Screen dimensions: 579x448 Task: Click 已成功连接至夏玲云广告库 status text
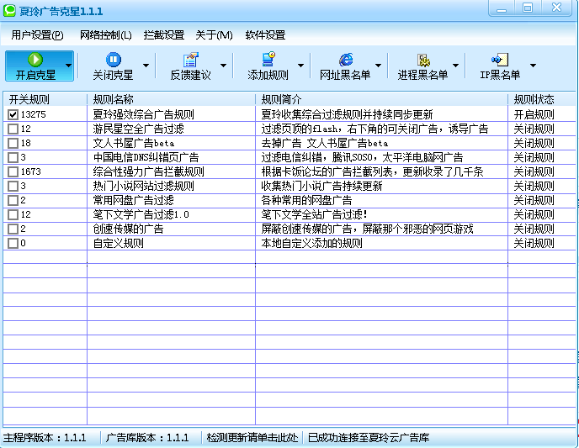(x=369, y=438)
